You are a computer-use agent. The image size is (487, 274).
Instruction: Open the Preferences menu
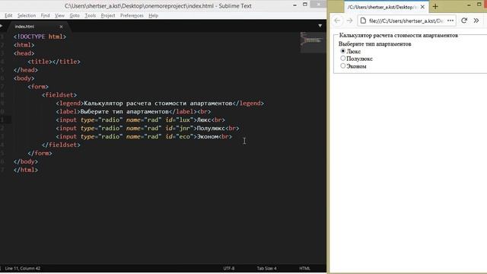132,15
